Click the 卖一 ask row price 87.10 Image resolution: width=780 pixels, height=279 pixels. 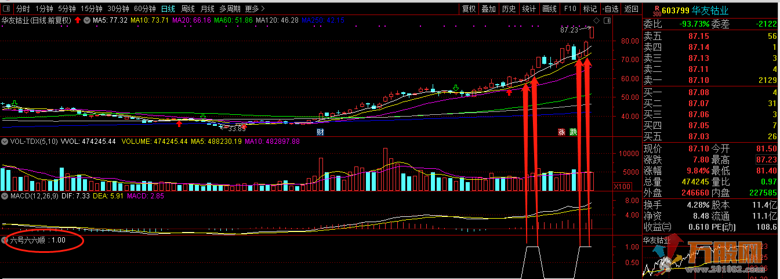click(x=699, y=80)
